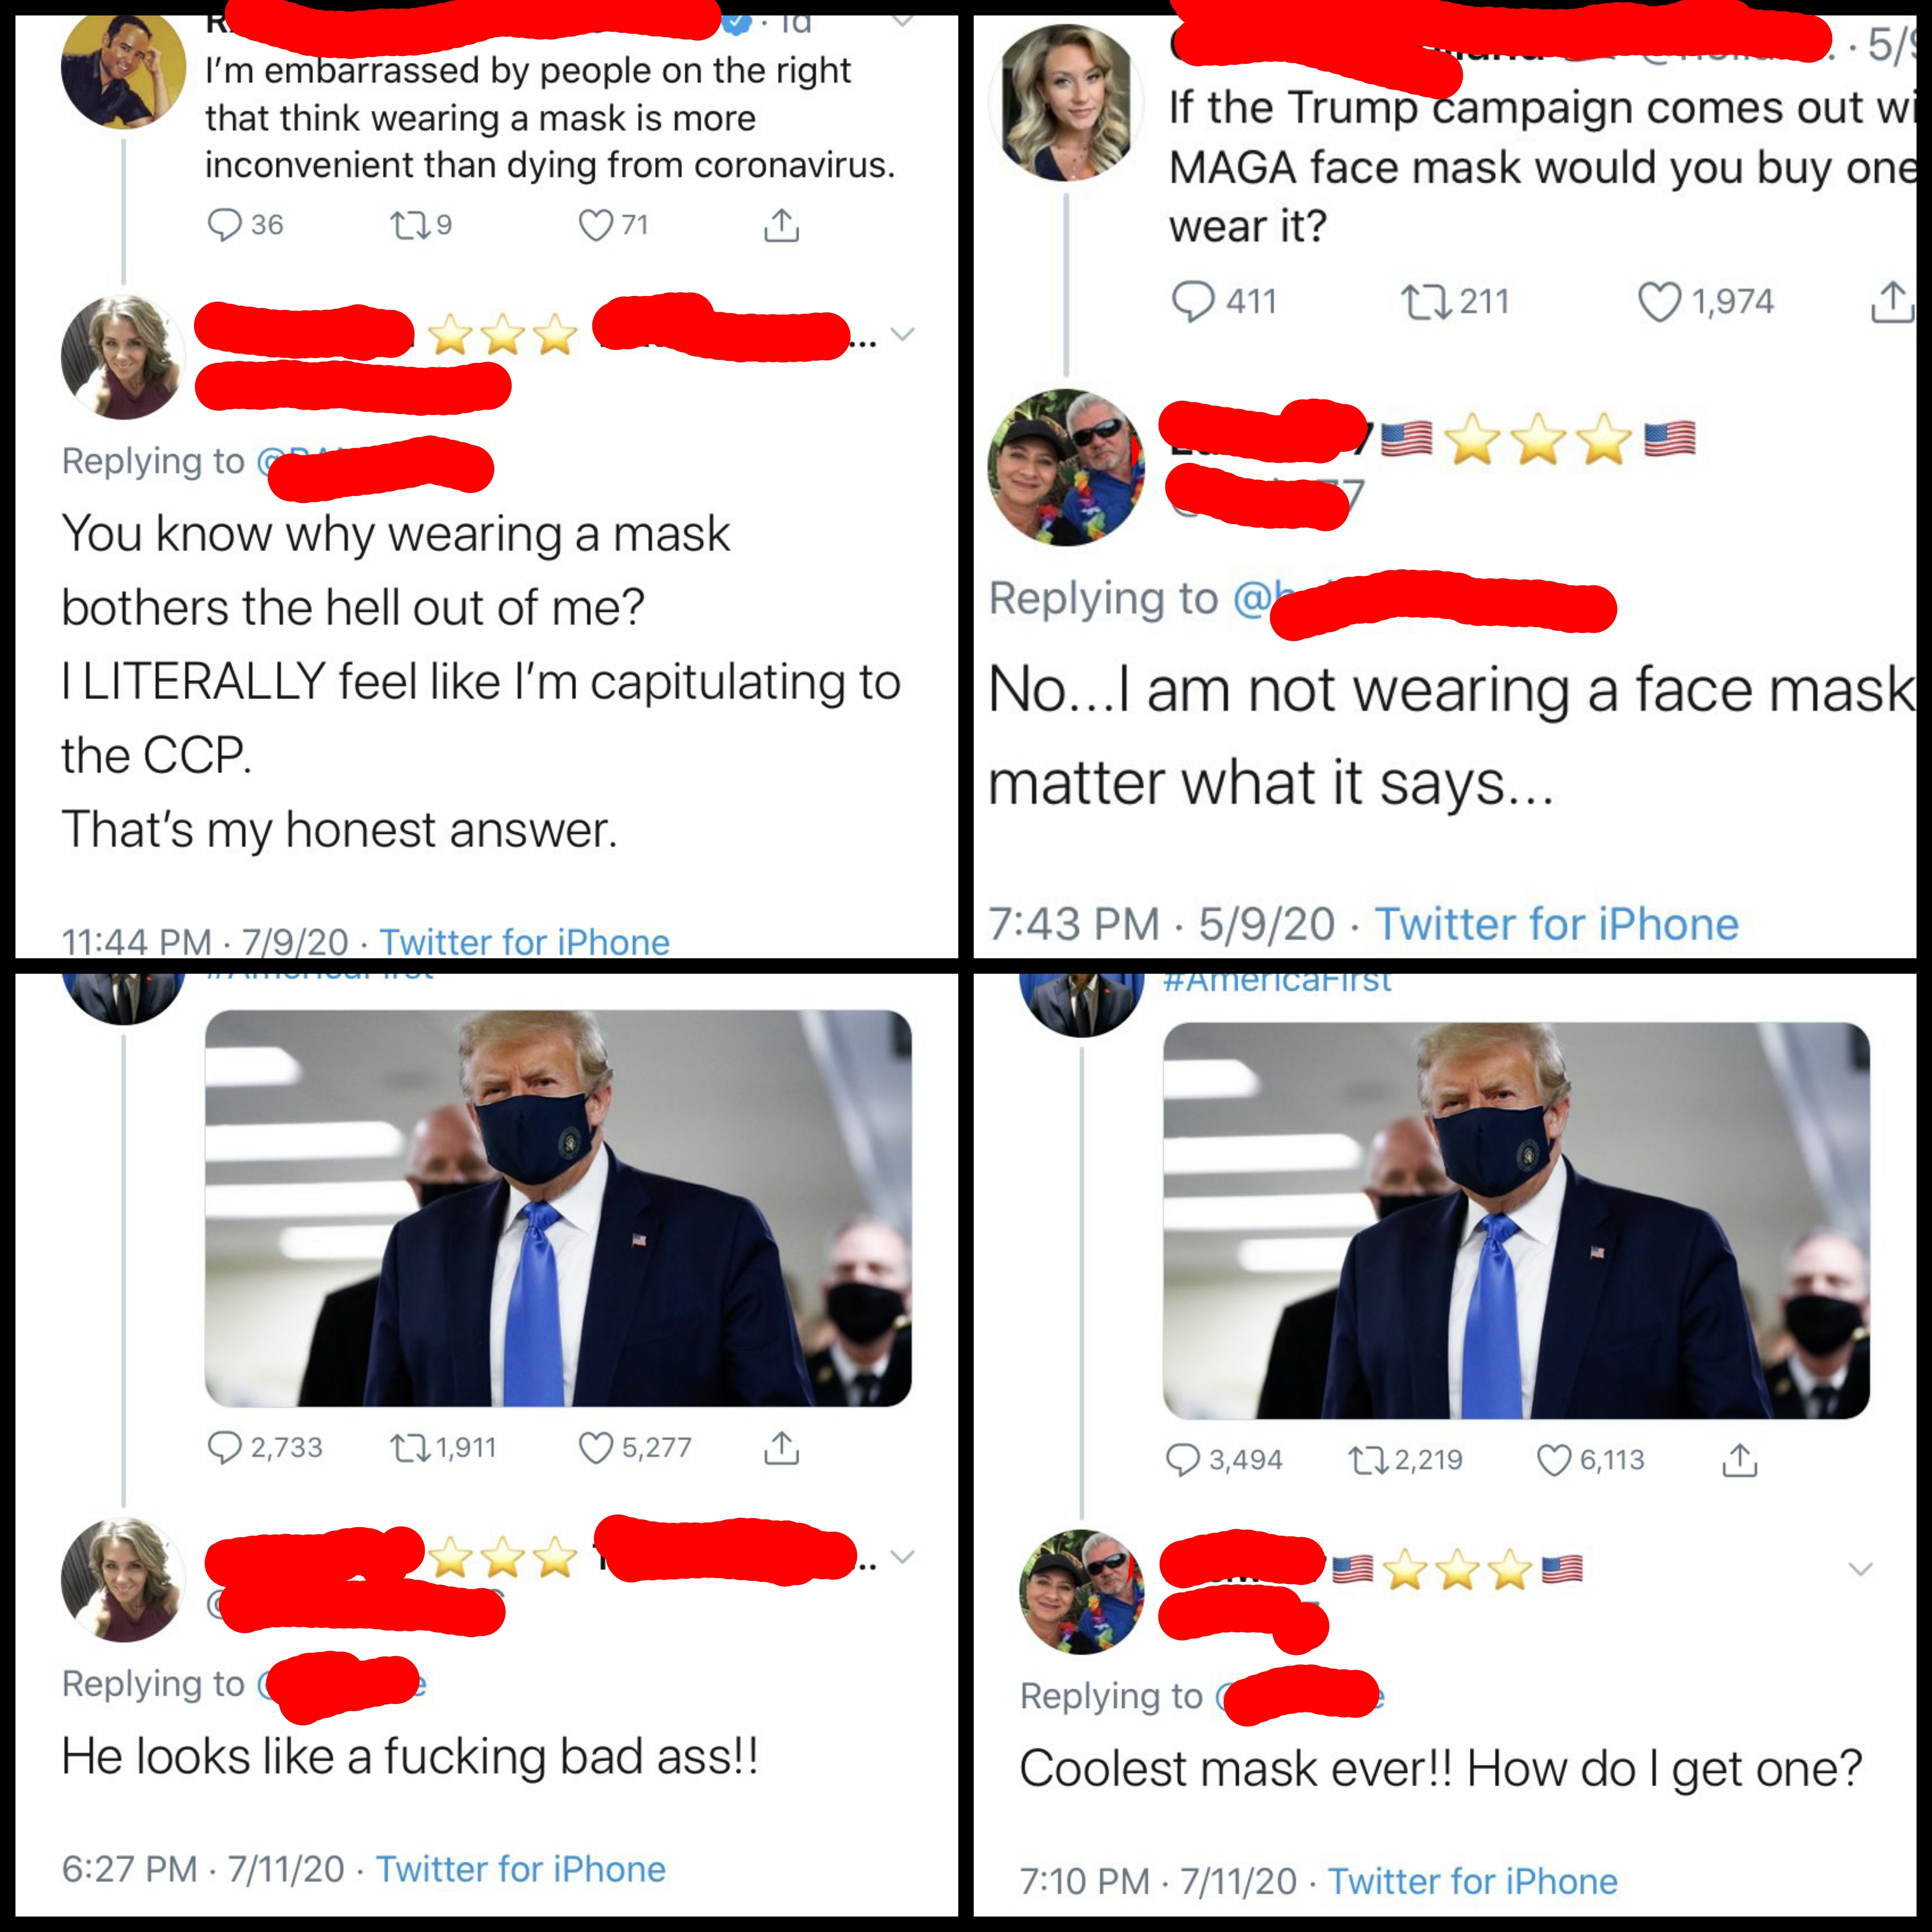This screenshot has height=1932, width=1932.
Task: Share the photo tweet with 3,494 replies
Action: coord(1739,1460)
